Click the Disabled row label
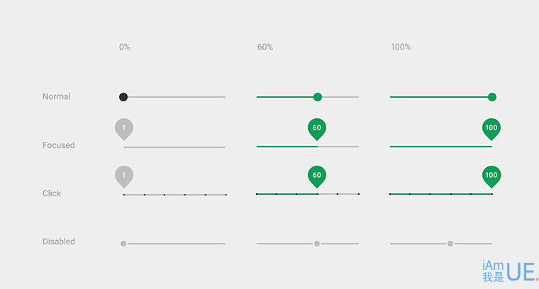Image resolution: width=539 pixels, height=289 pixels. point(59,242)
